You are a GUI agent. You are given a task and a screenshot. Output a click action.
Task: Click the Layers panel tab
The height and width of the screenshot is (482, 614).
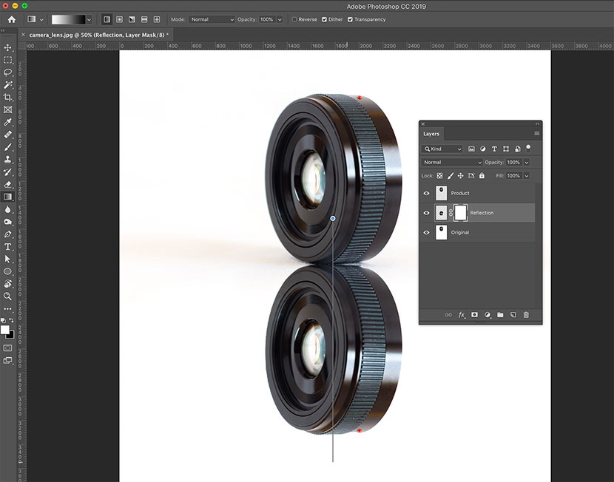431,134
